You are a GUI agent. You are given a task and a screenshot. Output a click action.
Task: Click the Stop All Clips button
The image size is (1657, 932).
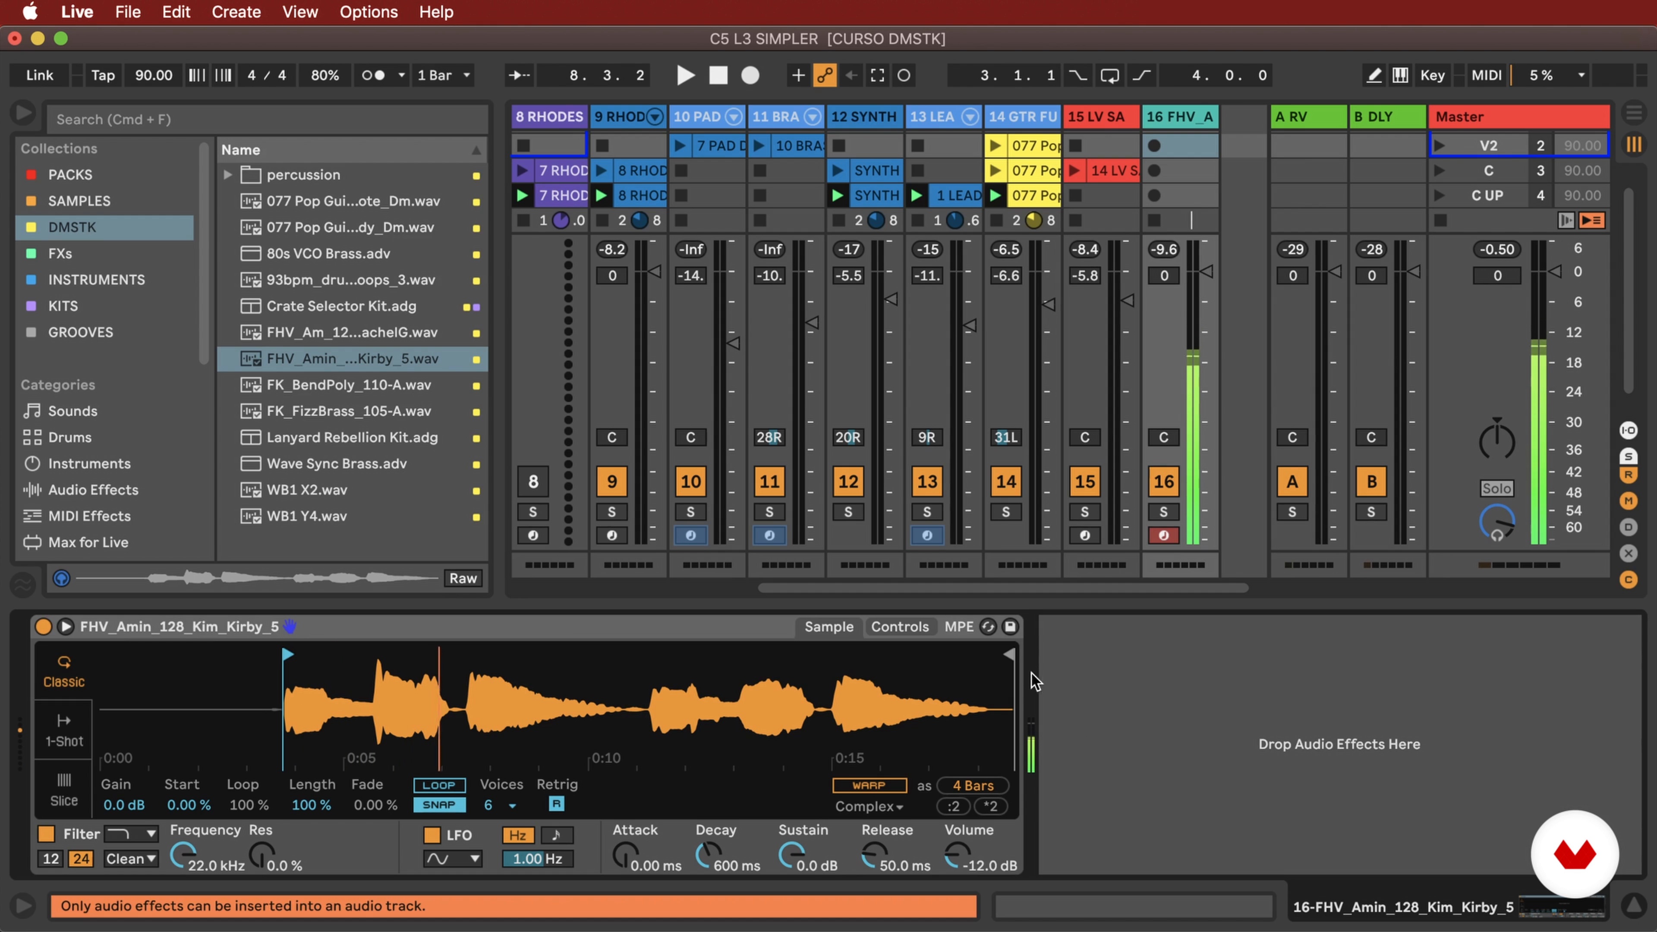coord(1440,220)
